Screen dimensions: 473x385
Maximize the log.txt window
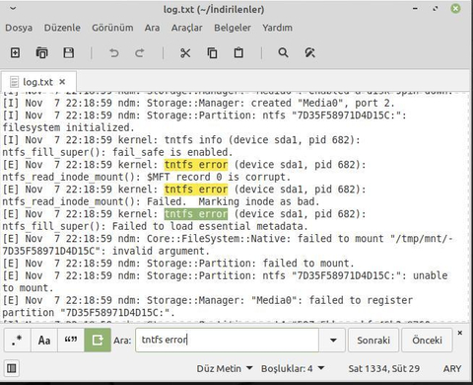[x=436, y=9]
